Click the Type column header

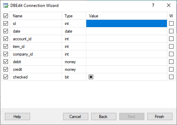tap(74, 16)
